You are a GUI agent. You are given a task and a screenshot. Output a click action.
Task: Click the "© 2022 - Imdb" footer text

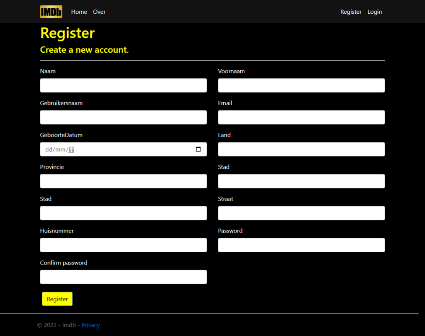56,325
